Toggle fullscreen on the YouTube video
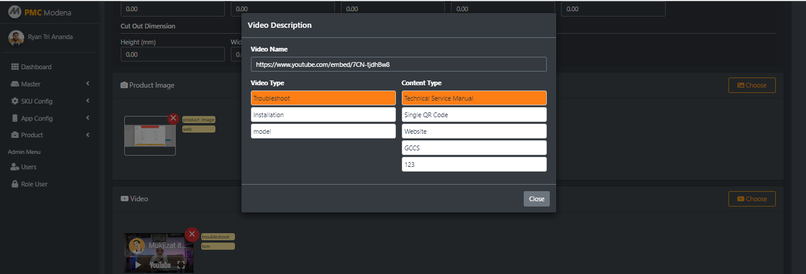The height and width of the screenshot is (274, 806). [x=182, y=265]
